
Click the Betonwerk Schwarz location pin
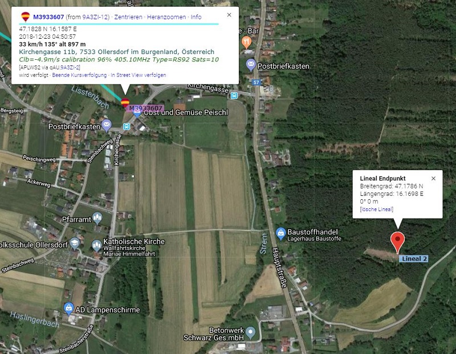click(x=250, y=333)
